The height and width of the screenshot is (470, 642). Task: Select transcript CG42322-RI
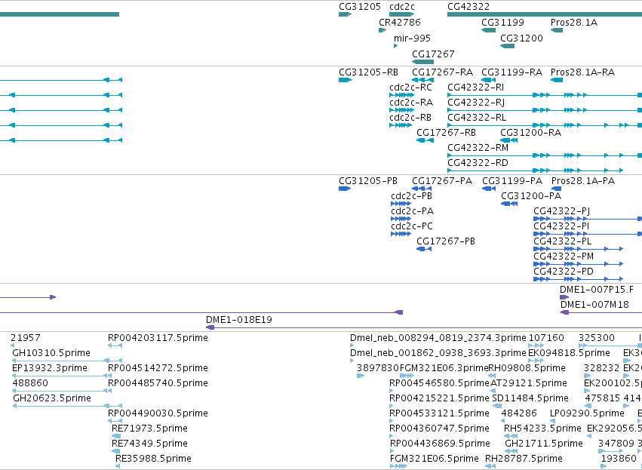pyautogui.click(x=545, y=95)
